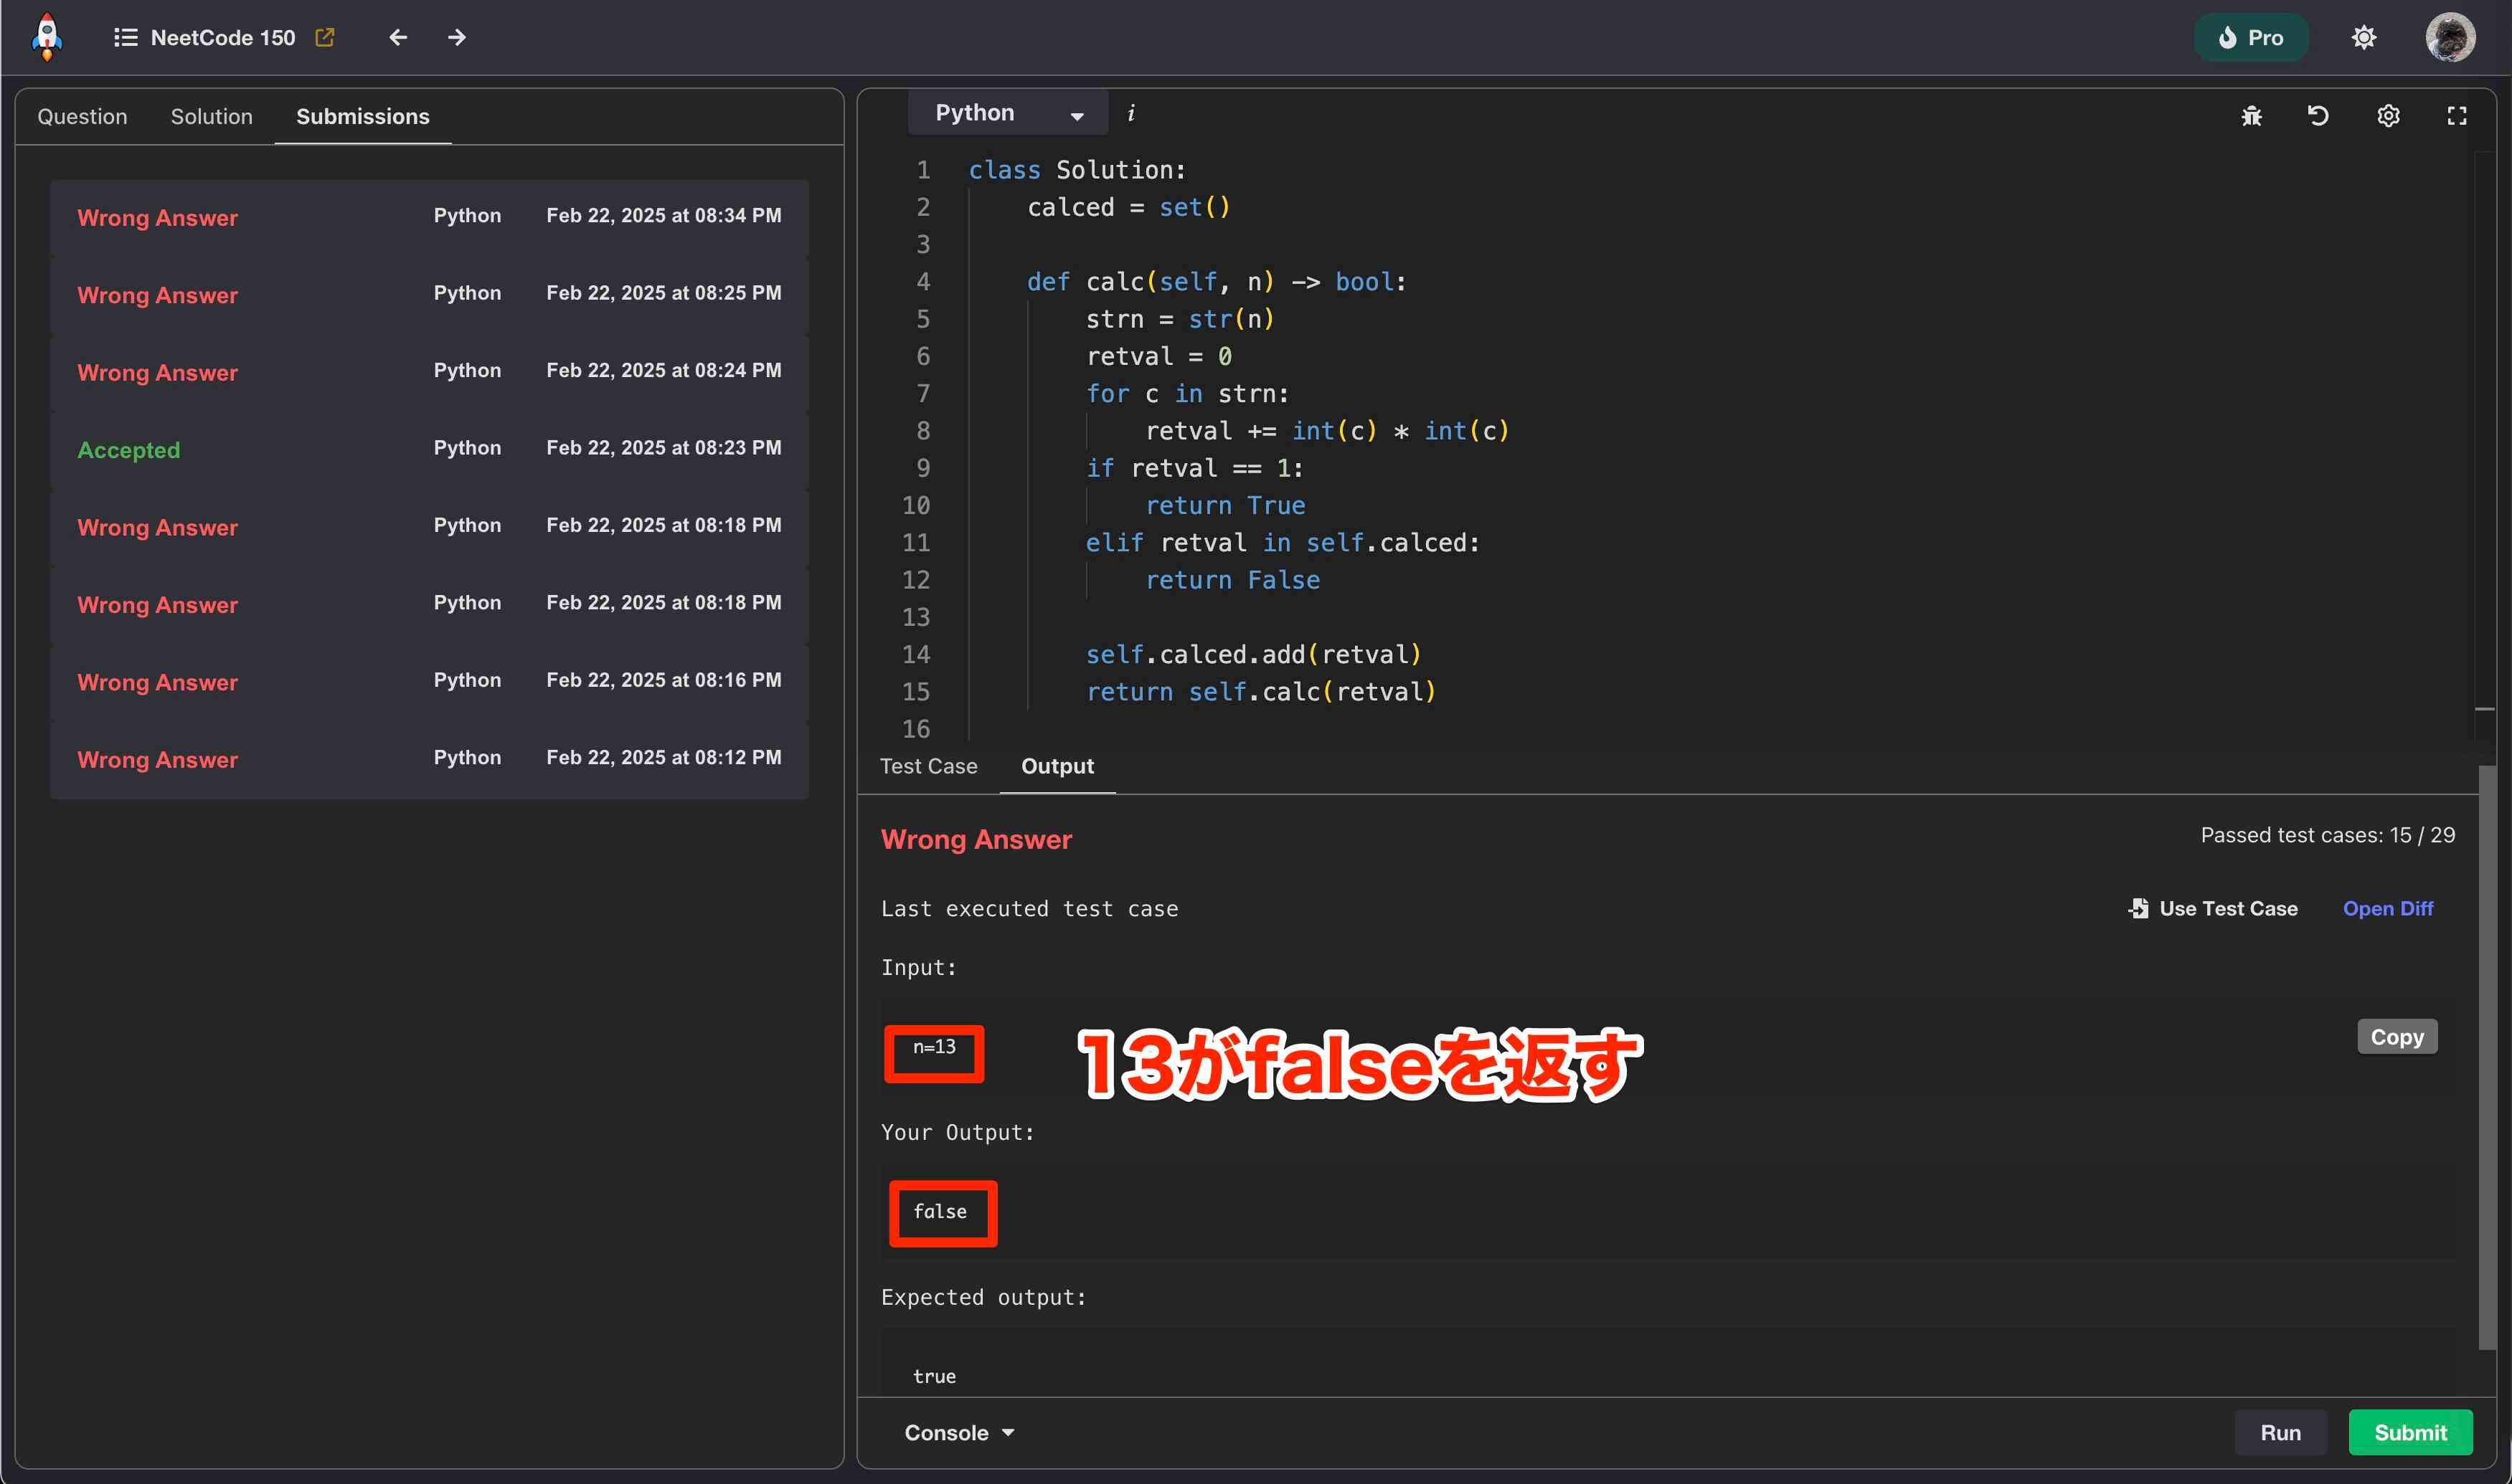
Task: Click the debug bug icon
Action: click(x=2251, y=116)
